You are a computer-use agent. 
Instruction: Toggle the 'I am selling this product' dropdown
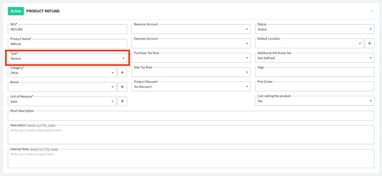(314, 101)
